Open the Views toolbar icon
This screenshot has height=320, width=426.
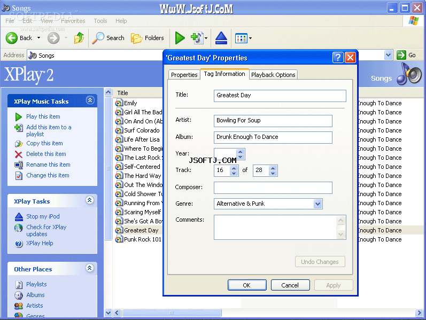pos(241,38)
